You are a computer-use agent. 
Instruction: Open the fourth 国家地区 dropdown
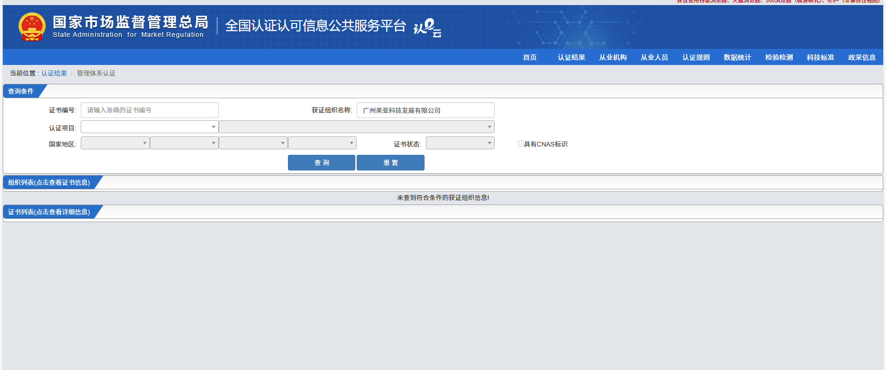point(322,143)
